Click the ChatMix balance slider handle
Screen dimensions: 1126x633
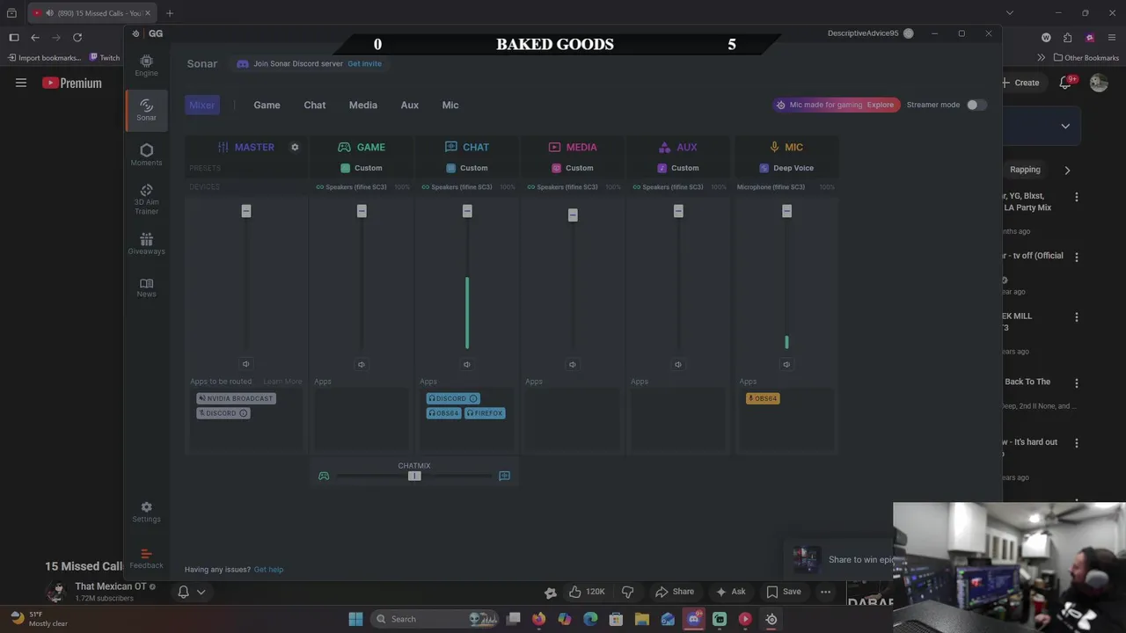point(414,476)
